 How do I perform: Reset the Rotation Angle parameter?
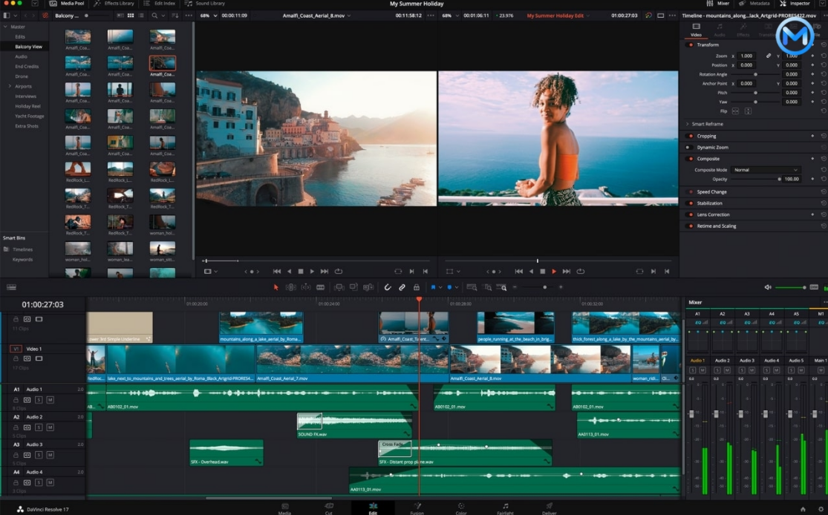point(824,74)
